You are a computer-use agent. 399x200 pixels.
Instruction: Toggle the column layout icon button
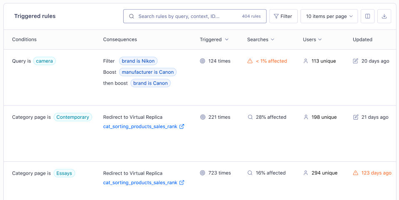pyautogui.click(x=367, y=16)
